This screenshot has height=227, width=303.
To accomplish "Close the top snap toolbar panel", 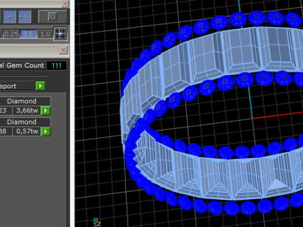I will pos(65,4).
